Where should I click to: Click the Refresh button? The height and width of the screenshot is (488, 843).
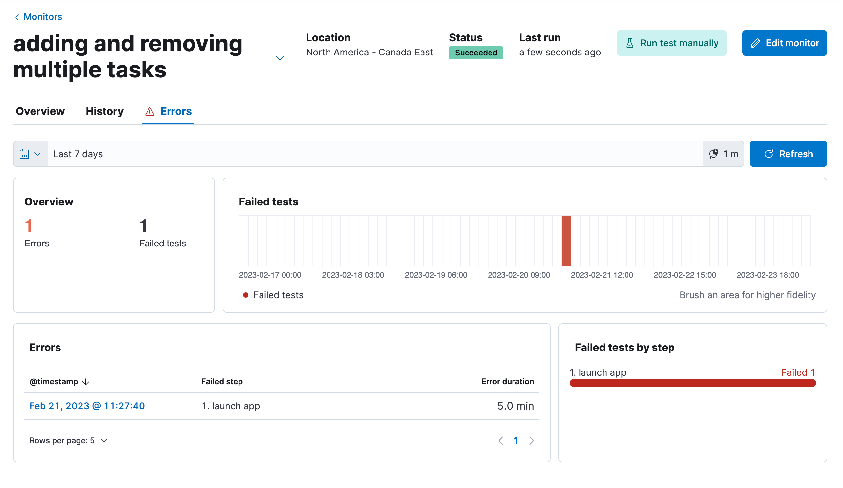tap(788, 154)
